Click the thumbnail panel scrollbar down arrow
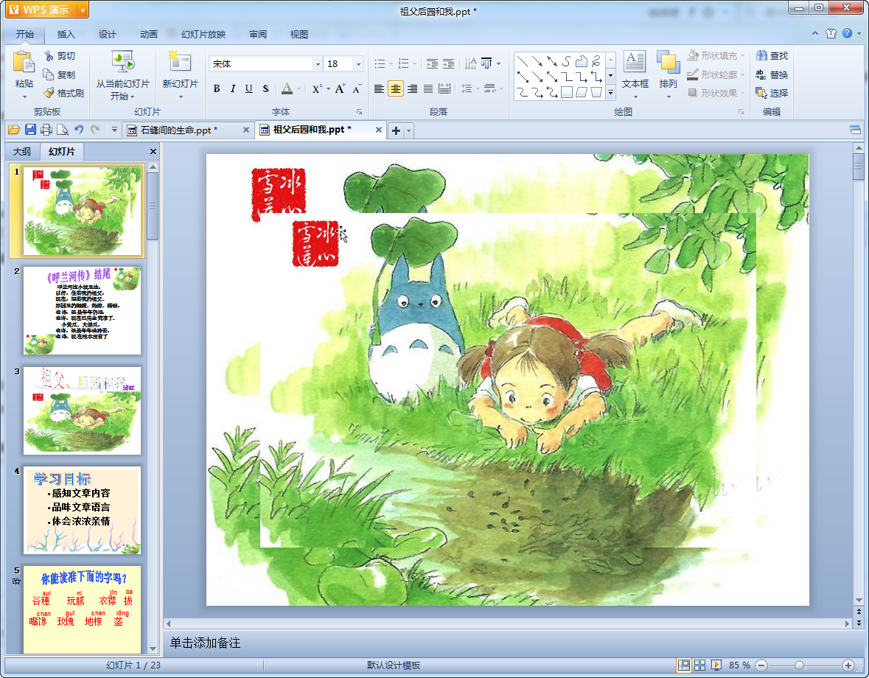Screen dimensions: 869x678 (153, 649)
